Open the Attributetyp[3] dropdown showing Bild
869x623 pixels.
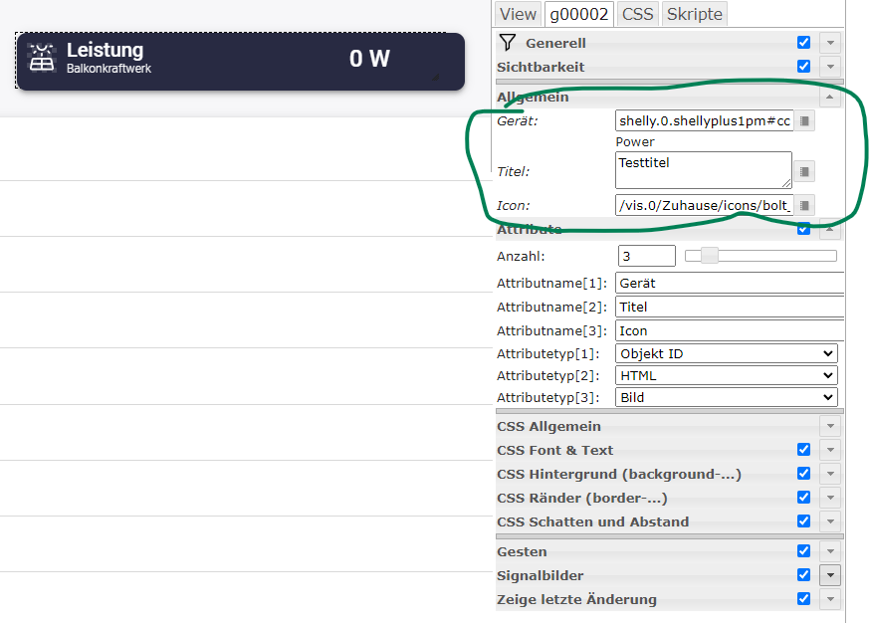pos(727,397)
